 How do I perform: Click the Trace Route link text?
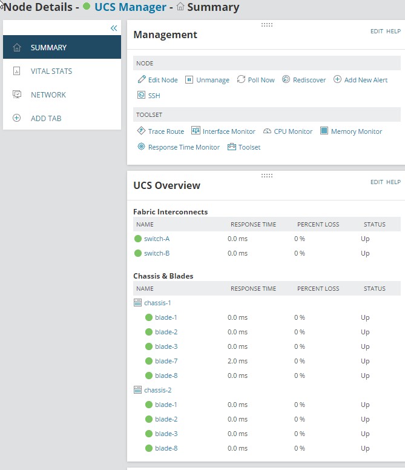[x=166, y=131]
